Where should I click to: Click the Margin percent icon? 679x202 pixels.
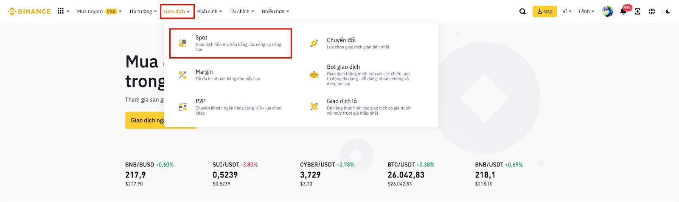point(182,75)
